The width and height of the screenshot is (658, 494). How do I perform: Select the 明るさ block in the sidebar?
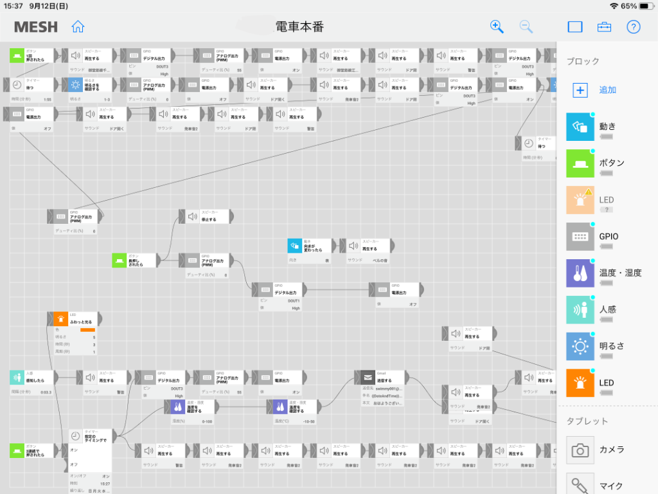click(x=580, y=346)
